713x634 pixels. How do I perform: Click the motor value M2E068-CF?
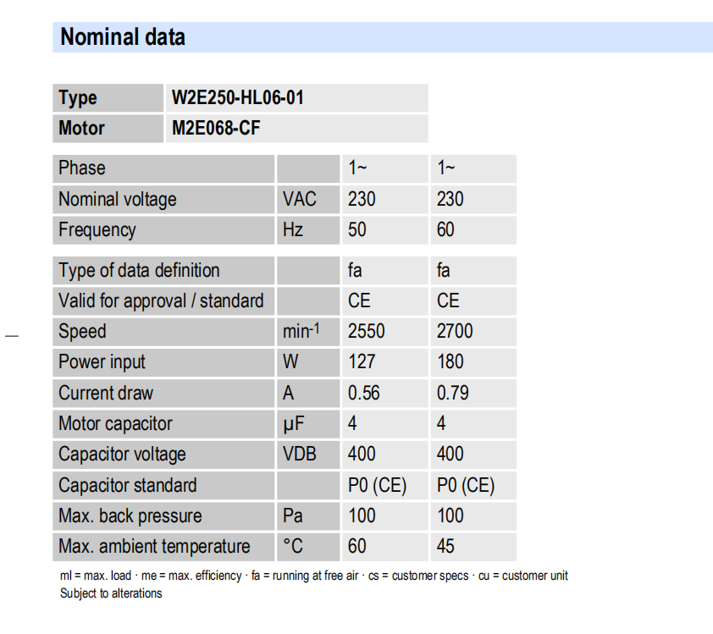(x=215, y=129)
